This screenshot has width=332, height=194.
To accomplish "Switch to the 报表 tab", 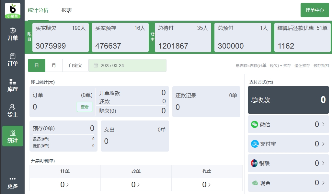I will point(66,10).
